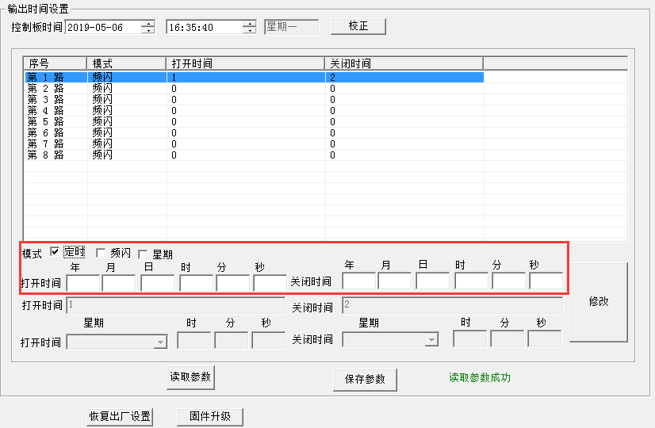
Task: Focus the 关闭时间 月 field
Action: pyautogui.click(x=395, y=281)
